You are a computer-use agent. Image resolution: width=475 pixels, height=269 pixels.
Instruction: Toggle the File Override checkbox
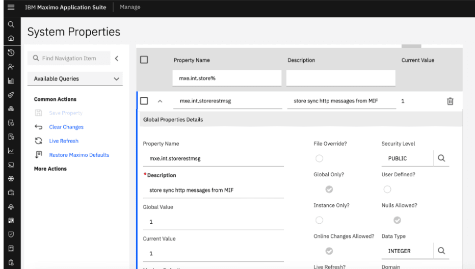coord(319,158)
